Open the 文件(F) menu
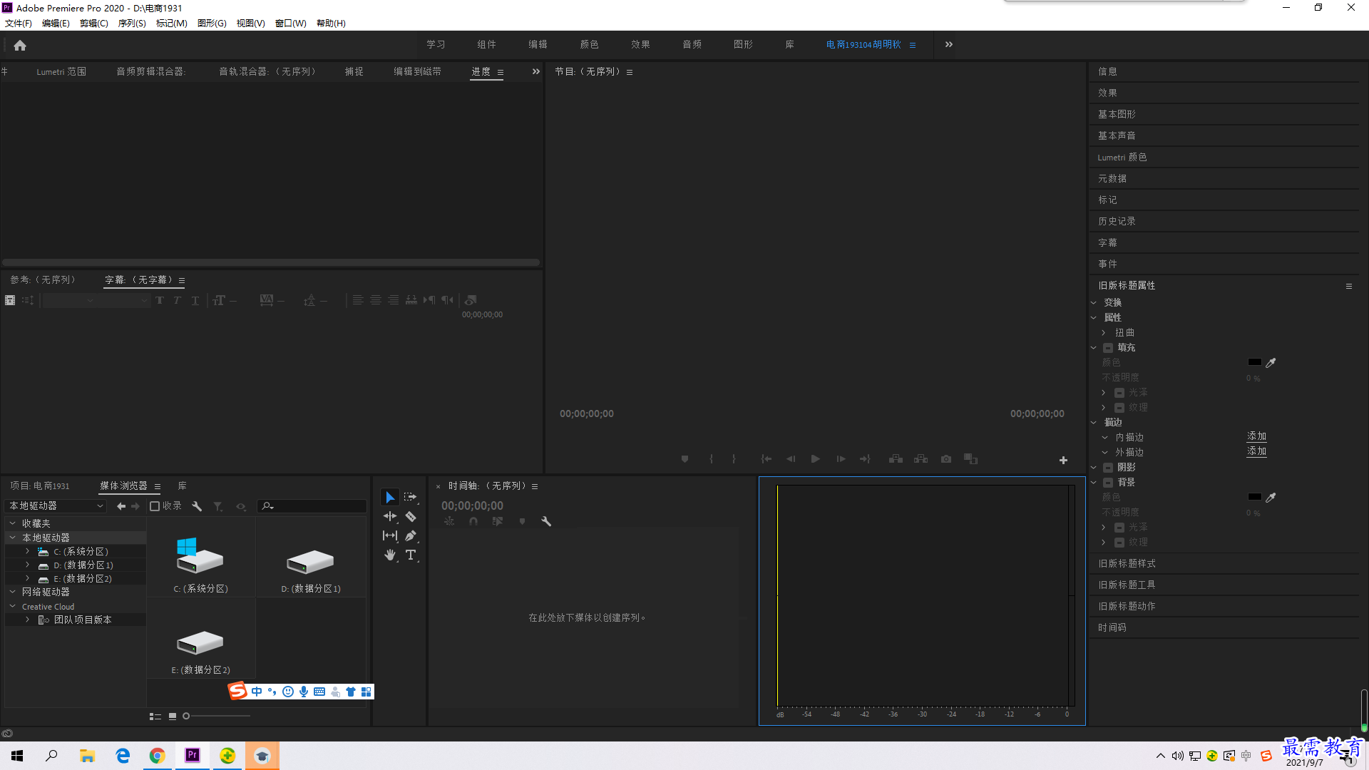 point(19,24)
